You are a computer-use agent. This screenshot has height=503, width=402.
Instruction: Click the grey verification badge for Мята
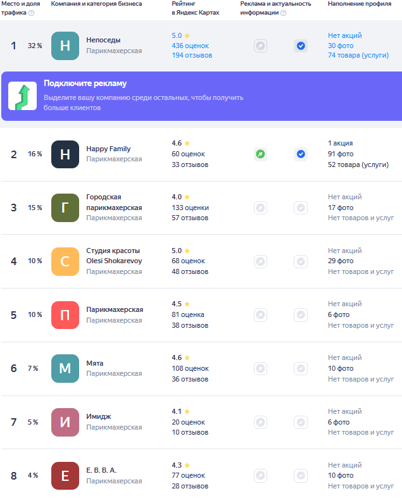pos(301,369)
